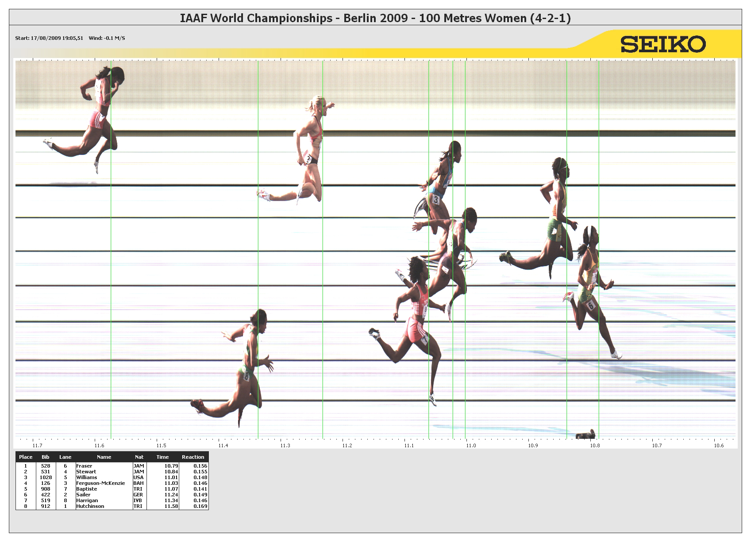Click hip number 6 on the leading runner
The width and height of the screenshot is (751, 542).
[590, 305]
